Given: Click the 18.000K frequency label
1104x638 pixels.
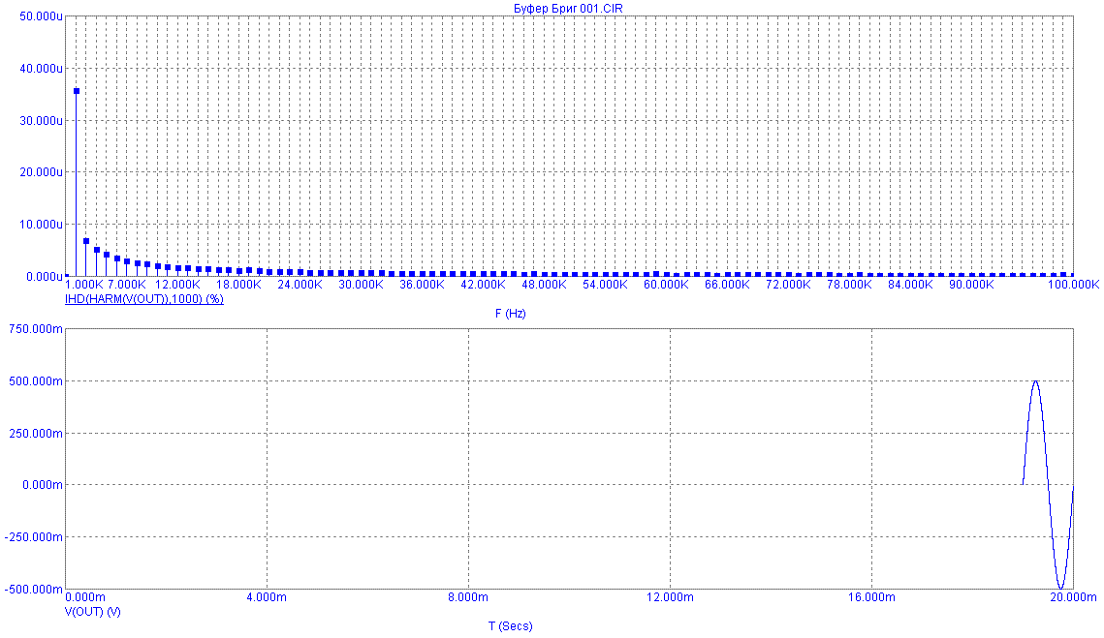Looking at the screenshot, I should pyautogui.click(x=238, y=285).
